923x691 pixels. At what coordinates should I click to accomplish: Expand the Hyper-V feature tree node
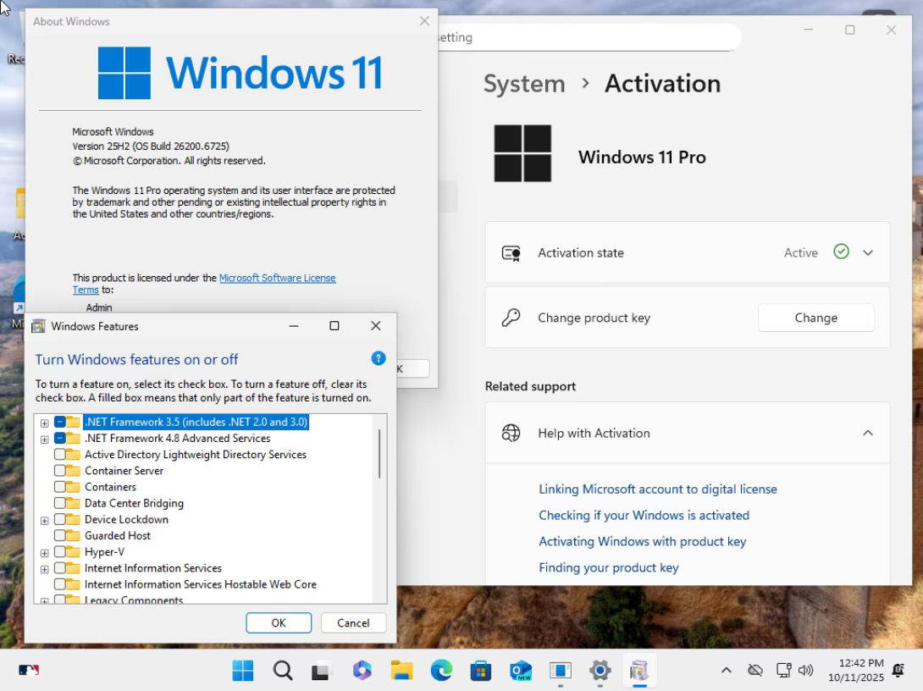(x=44, y=553)
